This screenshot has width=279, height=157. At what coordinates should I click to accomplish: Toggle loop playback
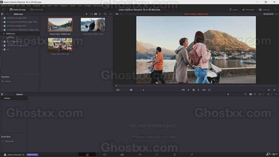tap(209, 90)
